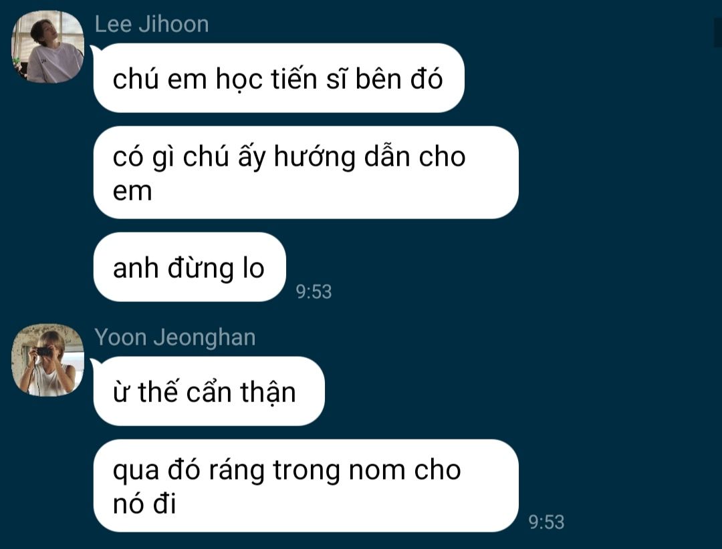Select the 'anh đừng lo' message bubble
722x549 pixels.
(190, 267)
